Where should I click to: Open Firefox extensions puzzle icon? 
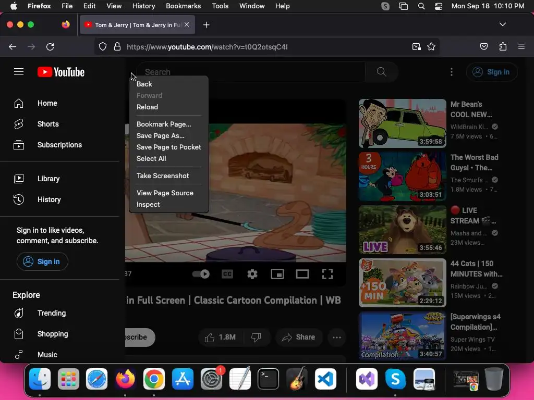click(x=503, y=46)
